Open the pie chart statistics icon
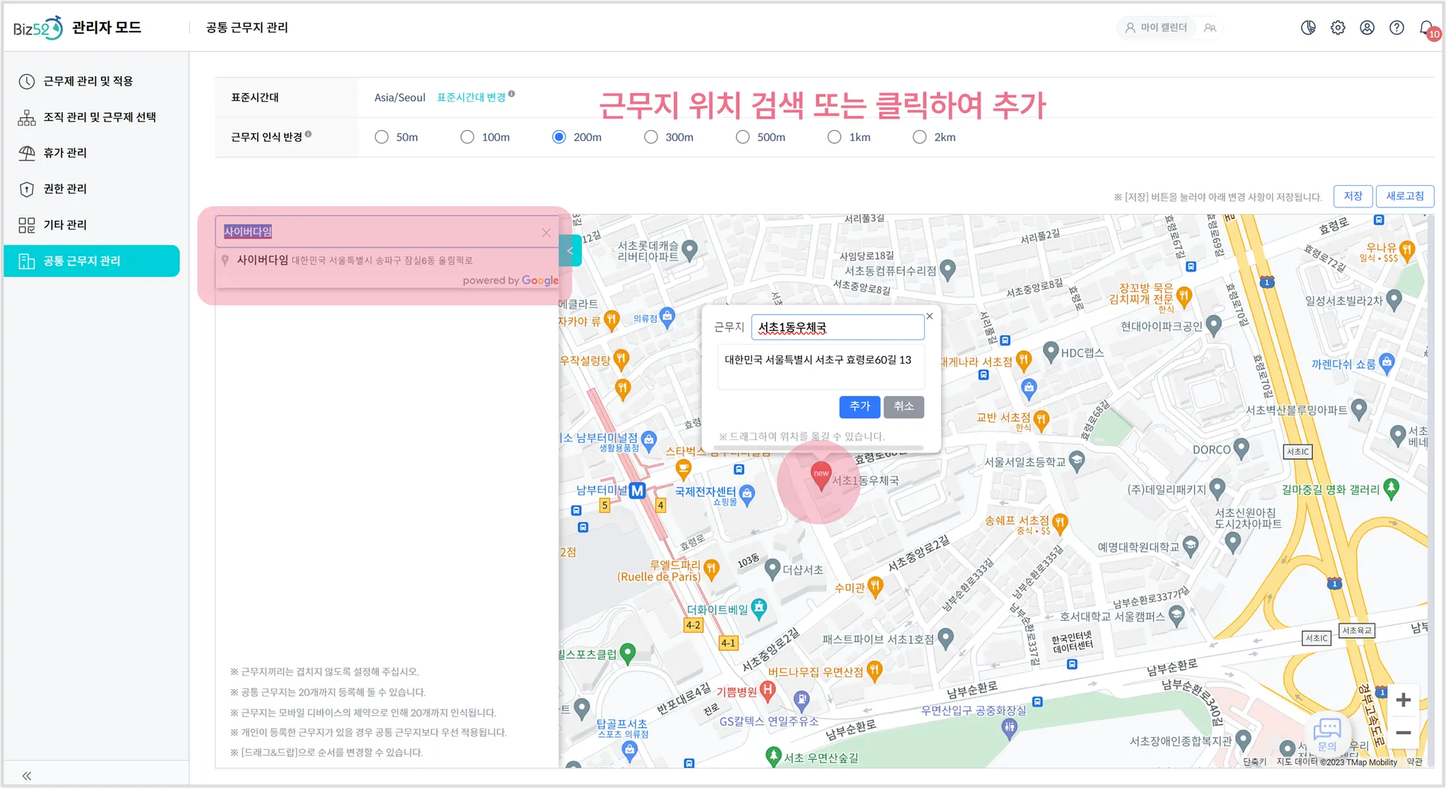Viewport: 1446px width, 788px height. (1308, 28)
